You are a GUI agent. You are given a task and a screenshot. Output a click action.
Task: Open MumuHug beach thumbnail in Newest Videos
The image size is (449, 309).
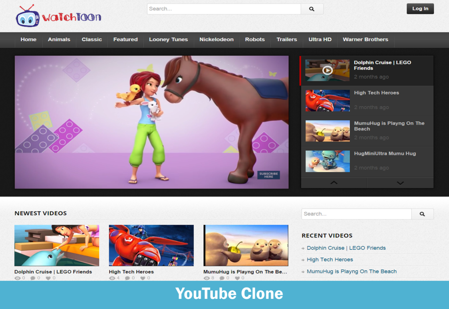pos(246,245)
